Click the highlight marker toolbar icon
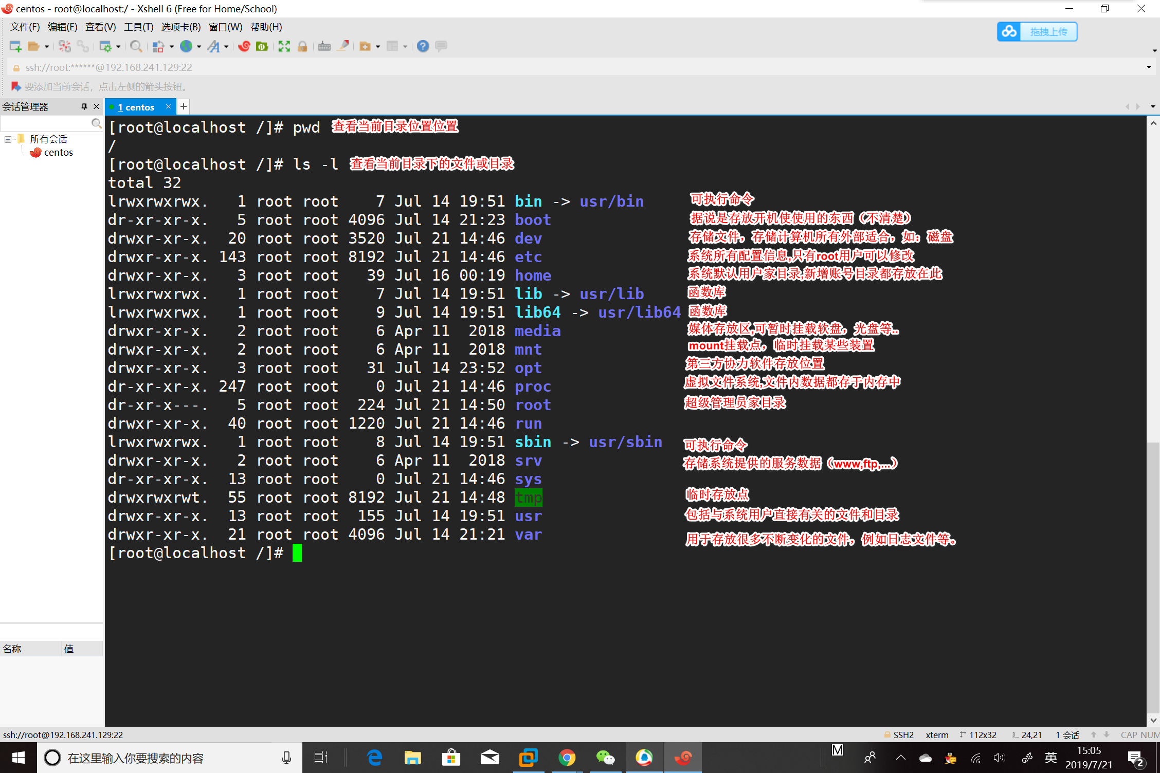Viewport: 1160px width, 773px height. [343, 47]
